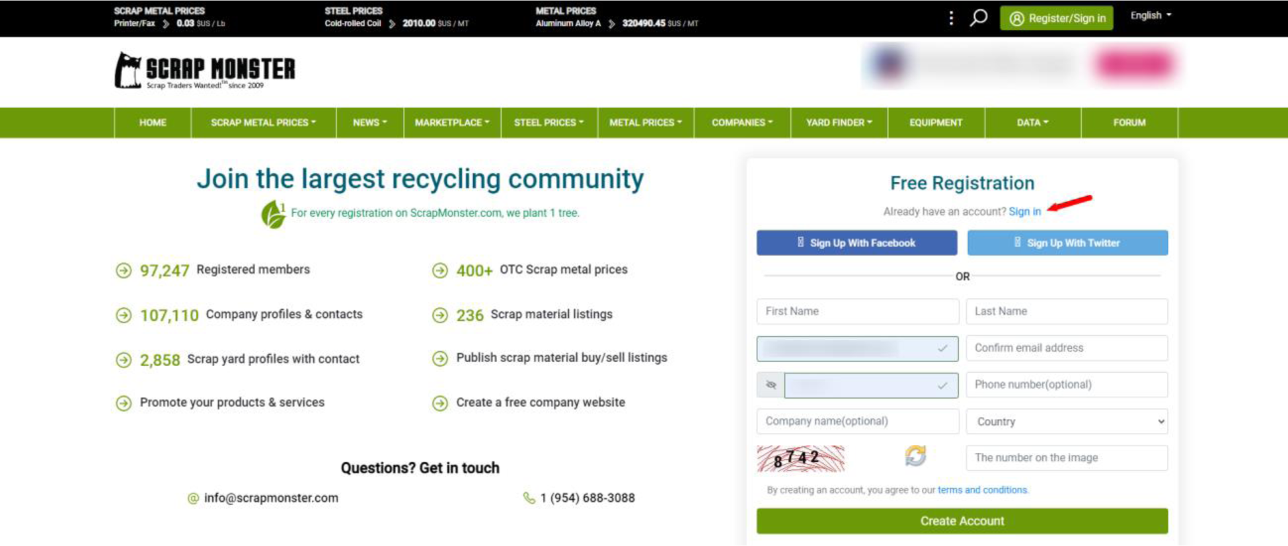Focus the First Name input field

click(857, 311)
